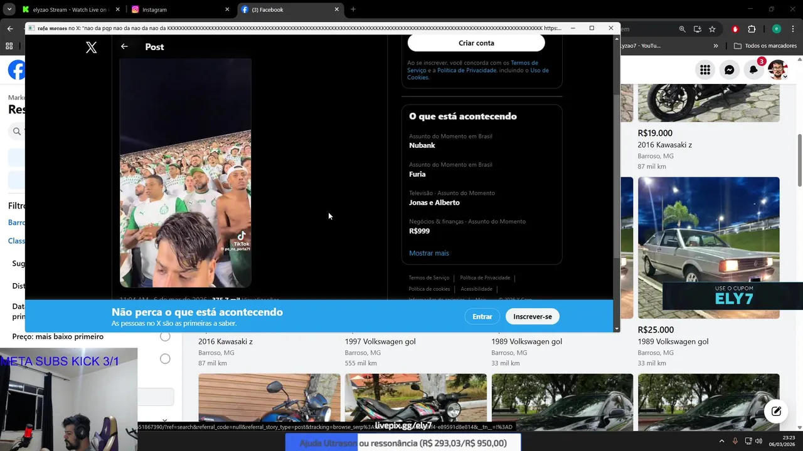The height and width of the screenshot is (451, 803).
Task: Expand hidden system tray icons chevron
Action: pos(721,441)
